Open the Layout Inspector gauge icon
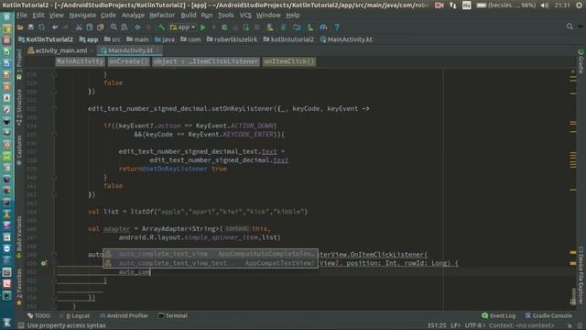The image size is (586, 330). click(323, 27)
